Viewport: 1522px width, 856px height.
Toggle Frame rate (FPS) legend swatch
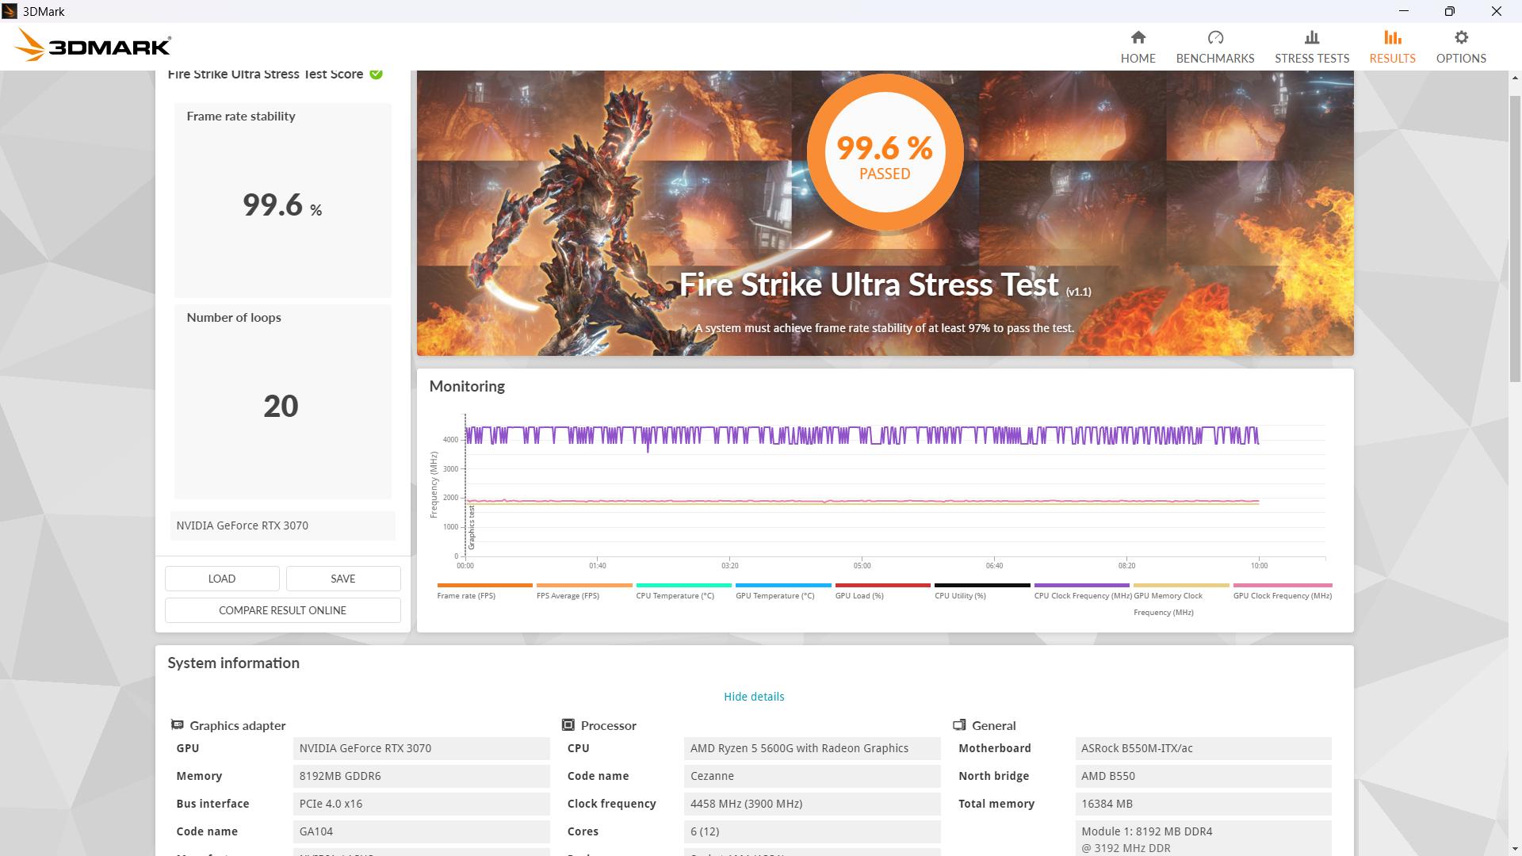(484, 586)
